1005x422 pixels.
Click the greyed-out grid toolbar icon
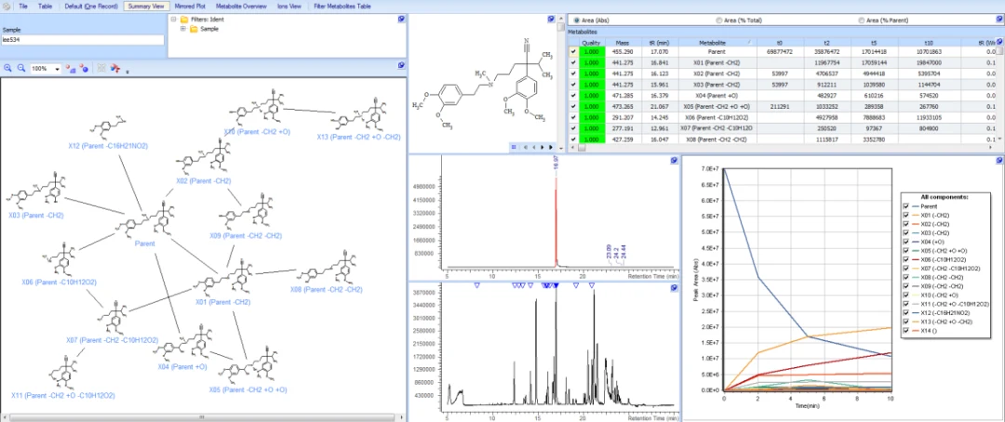[101, 68]
